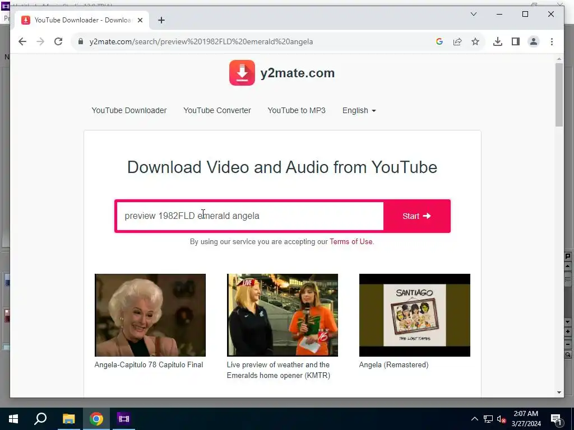Image resolution: width=574 pixels, height=430 pixels.
Task: Open Chrome downloads tray icon
Action: click(498, 41)
